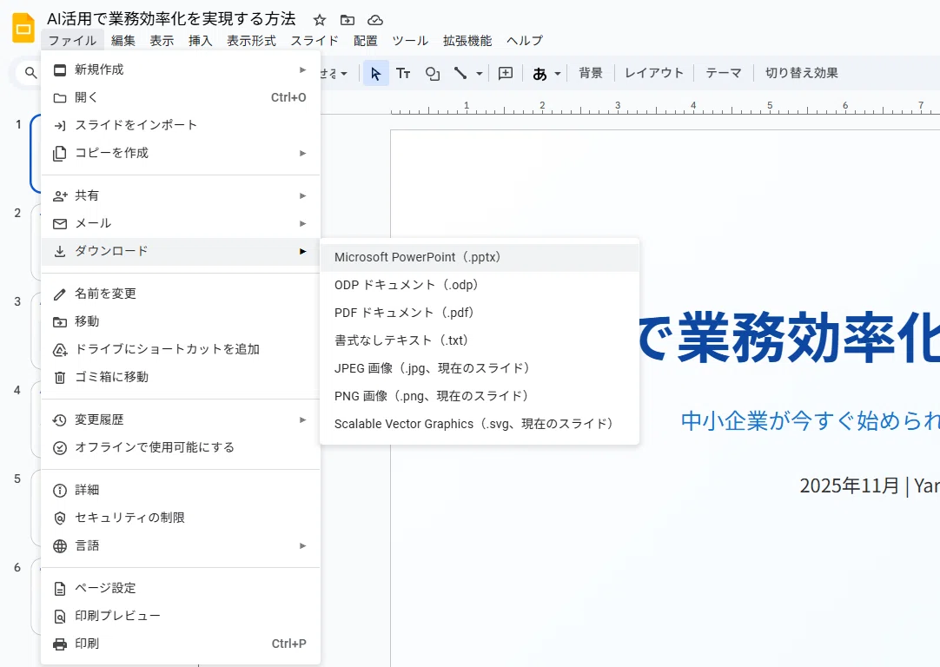Choose 印刷 menu entry
This screenshot has height=667, width=940.
(x=181, y=644)
